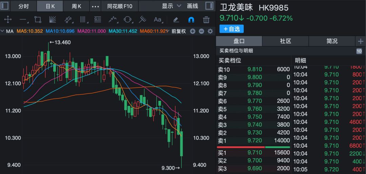Image resolution: width=366 pixels, height=174 pixels.
Task: Collapse the MA indicator row
Action: 3,31
